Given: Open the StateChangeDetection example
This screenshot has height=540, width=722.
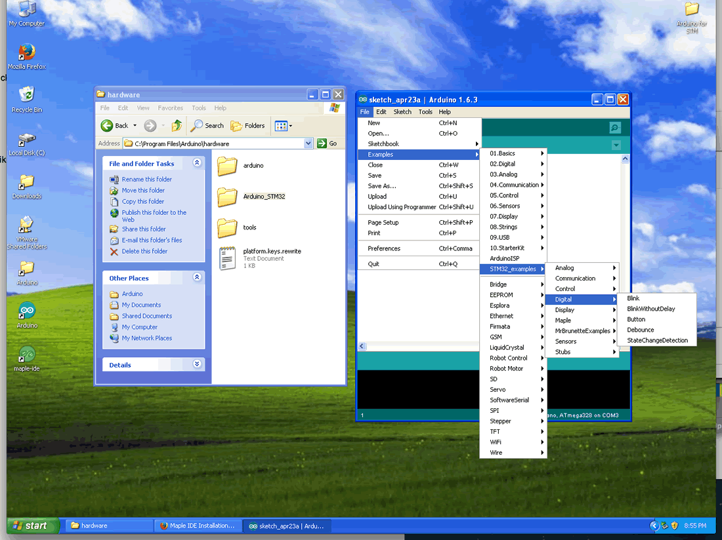Looking at the screenshot, I should (657, 341).
